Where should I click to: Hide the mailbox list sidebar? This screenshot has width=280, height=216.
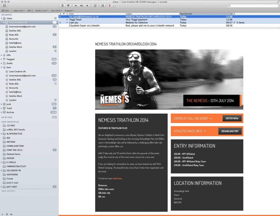click(x=5, y=10)
